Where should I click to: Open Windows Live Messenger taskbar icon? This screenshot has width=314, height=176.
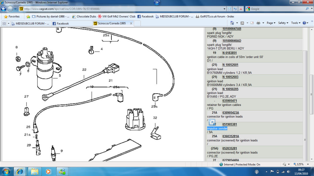pyautogui.click(x=62, y=172)
